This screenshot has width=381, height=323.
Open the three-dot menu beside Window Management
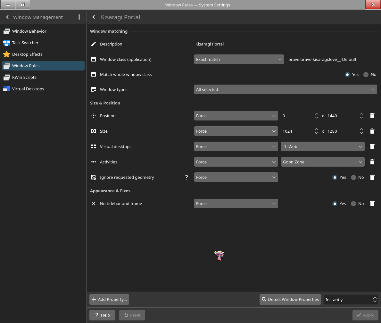79,17
